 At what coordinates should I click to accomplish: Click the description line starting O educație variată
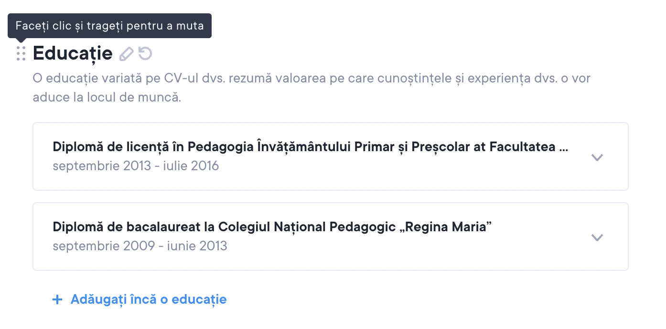click(312, 78)
